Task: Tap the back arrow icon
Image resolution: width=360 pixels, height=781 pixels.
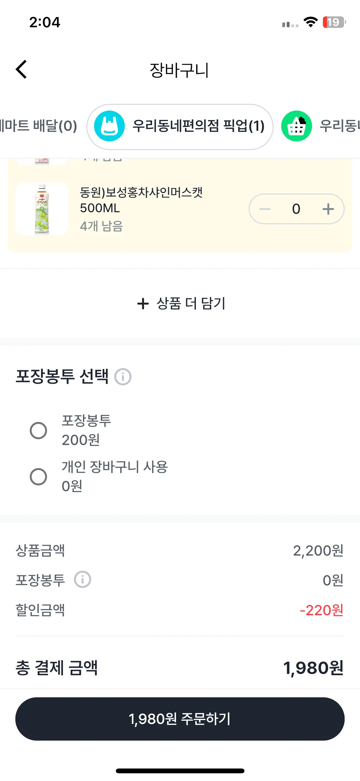Action: pyautogui.click(x=21, y=69)
